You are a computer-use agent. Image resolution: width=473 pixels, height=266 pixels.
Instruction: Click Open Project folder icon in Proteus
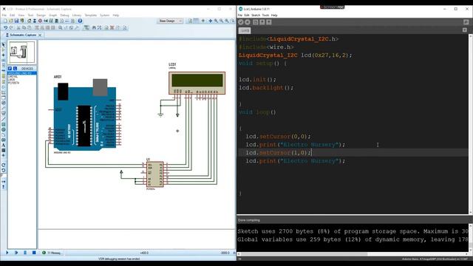click(x=11, y=21)
